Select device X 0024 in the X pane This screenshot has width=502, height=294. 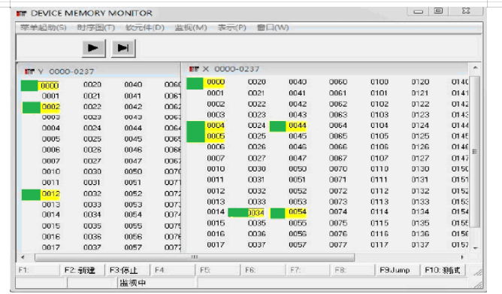(257, 126)
